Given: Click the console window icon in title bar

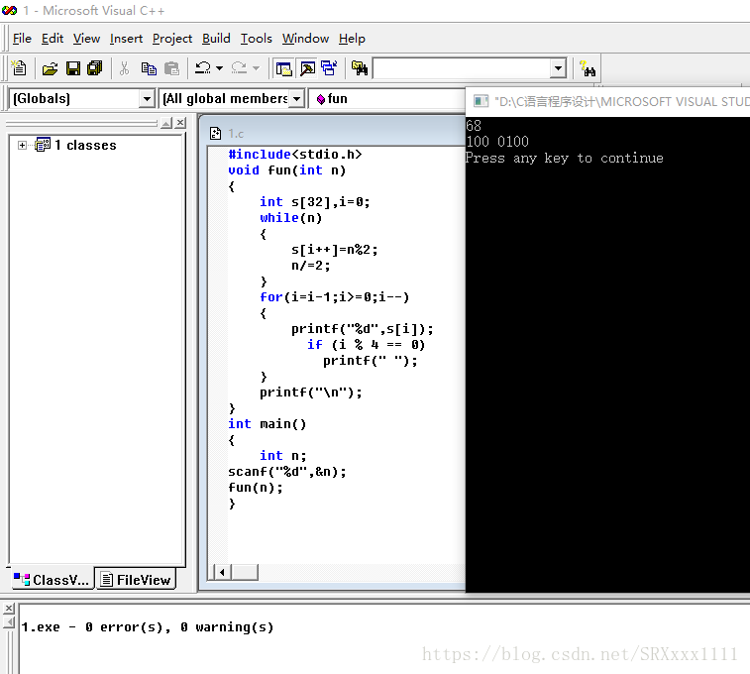Looking at the screenshot, I should (481, 101).
